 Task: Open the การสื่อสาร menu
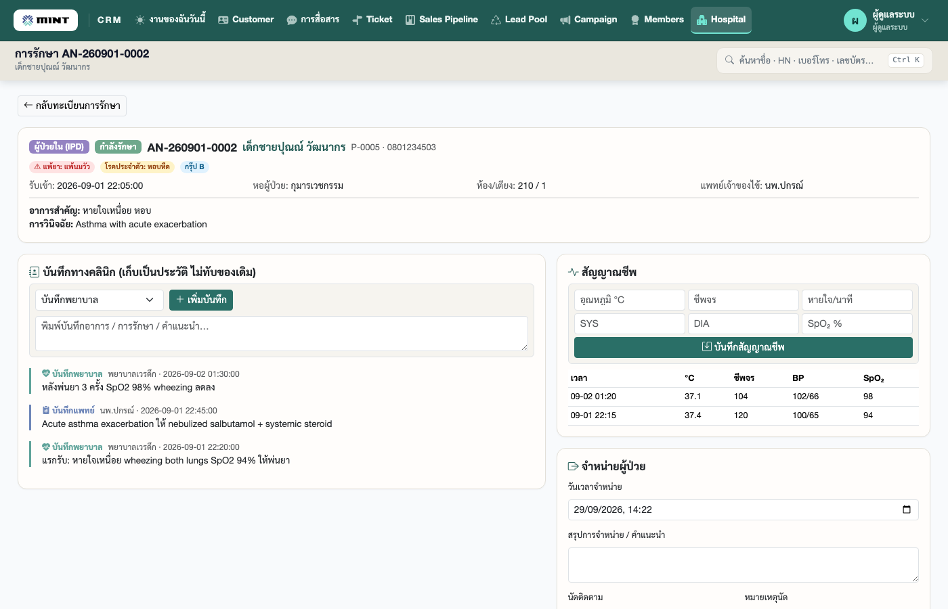click(313, 20)
